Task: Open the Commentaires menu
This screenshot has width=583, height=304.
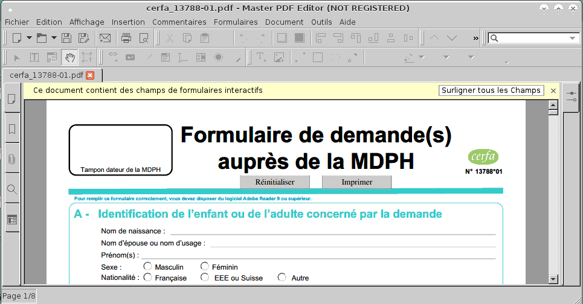Action: pyautogui.click(x=179, y=22)
